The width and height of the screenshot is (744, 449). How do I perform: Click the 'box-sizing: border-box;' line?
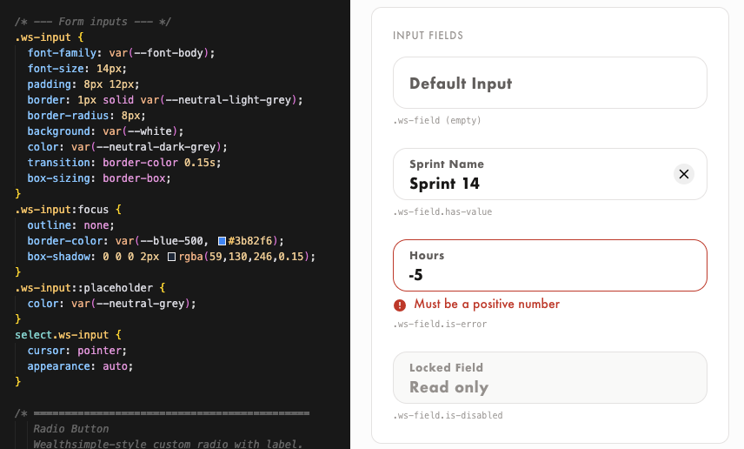click(99, 178)
